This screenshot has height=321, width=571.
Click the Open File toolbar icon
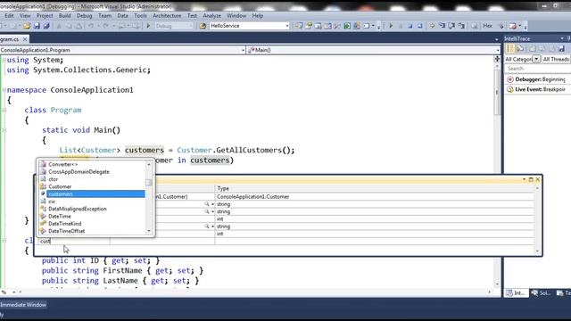(27, 26)
